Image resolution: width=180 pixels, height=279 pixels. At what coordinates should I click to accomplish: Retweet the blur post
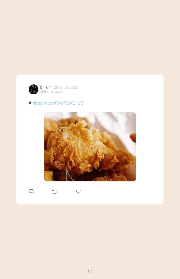(x=55, y=192)
